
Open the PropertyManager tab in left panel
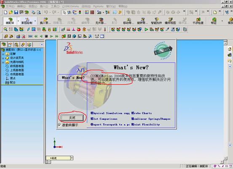point(10,45)
